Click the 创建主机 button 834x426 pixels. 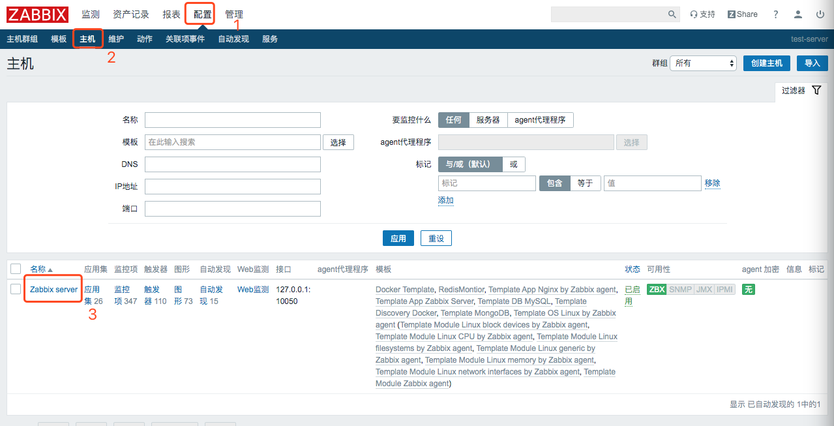[x=767, y=63]
